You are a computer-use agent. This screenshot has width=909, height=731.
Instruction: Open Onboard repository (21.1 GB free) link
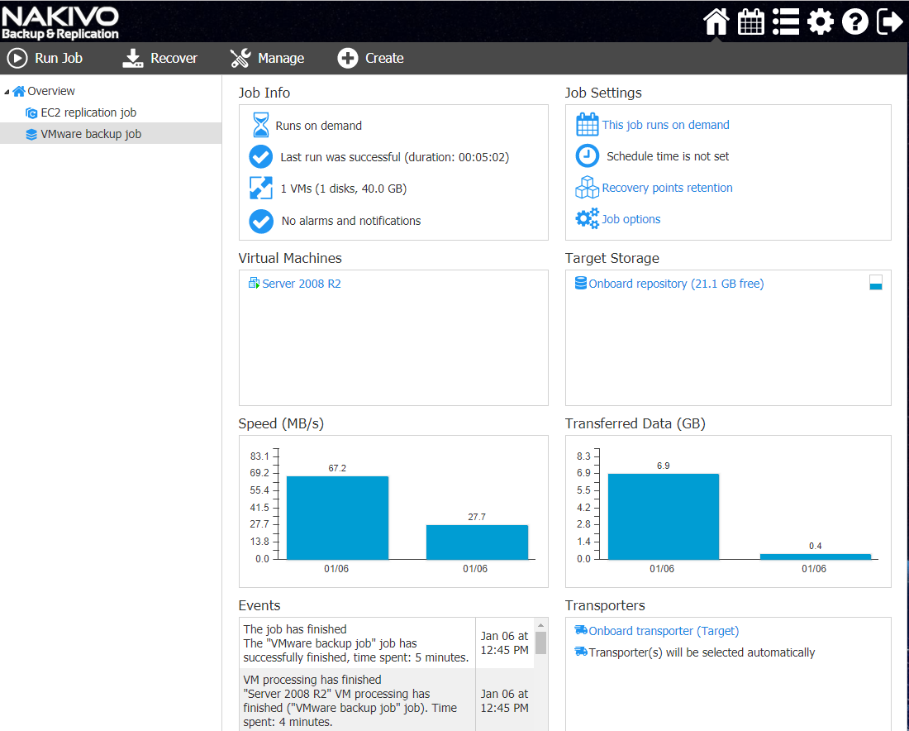click(x=676, y=284)
